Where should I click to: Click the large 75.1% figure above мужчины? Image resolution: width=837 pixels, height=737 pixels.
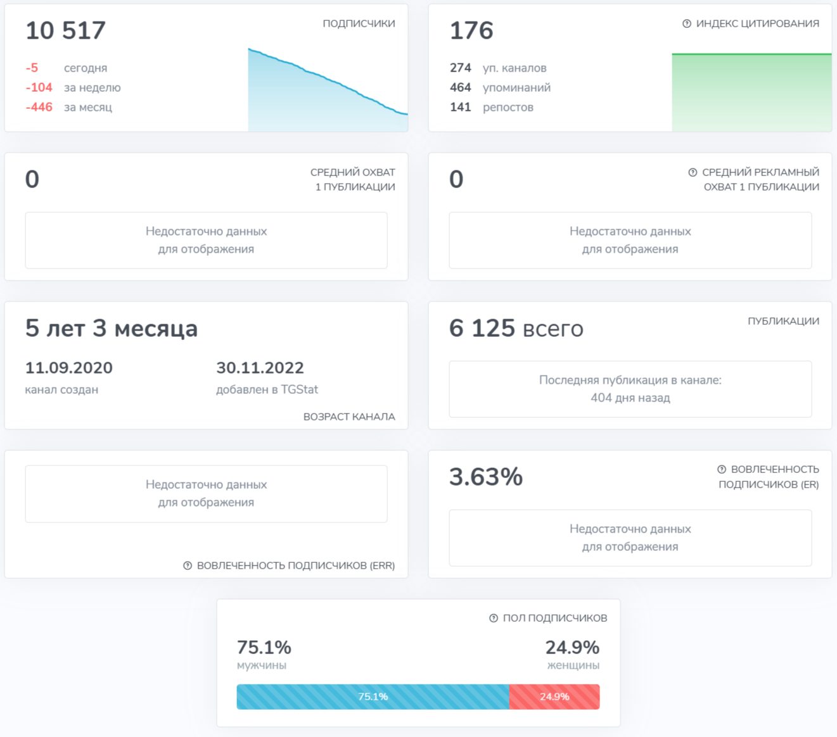264,647
